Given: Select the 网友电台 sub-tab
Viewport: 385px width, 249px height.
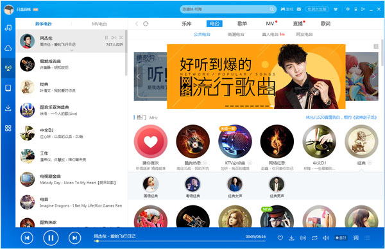Looking at the screenshot, I should coord(304,35).
